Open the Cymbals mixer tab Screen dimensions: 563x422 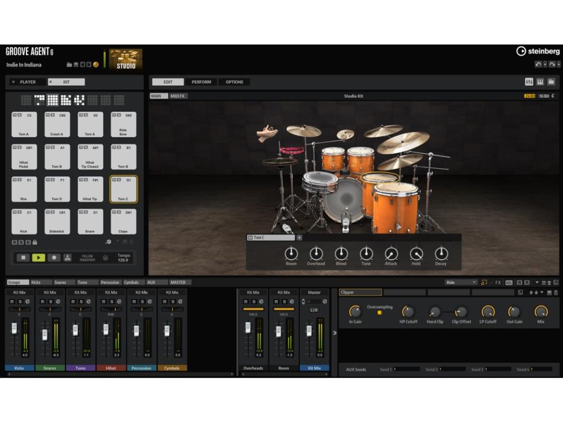[131, 282]
